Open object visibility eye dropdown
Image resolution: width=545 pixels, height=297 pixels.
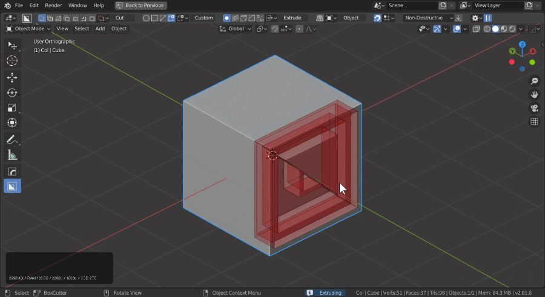[x=424, y=29]
